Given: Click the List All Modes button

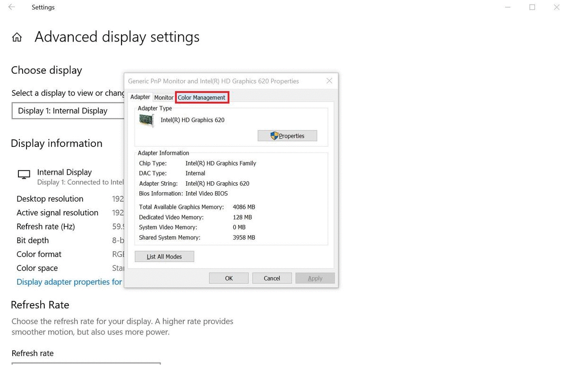Looking at the screenshot, I should tap(164, 256).
